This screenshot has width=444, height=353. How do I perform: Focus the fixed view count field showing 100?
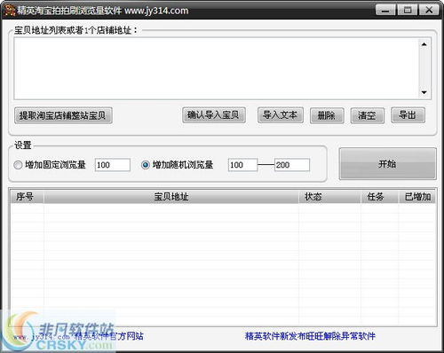pyautogui.click(x=113, y=165)
